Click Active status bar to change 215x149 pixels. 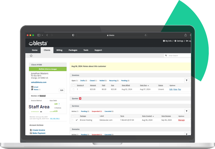coord(48,69)
